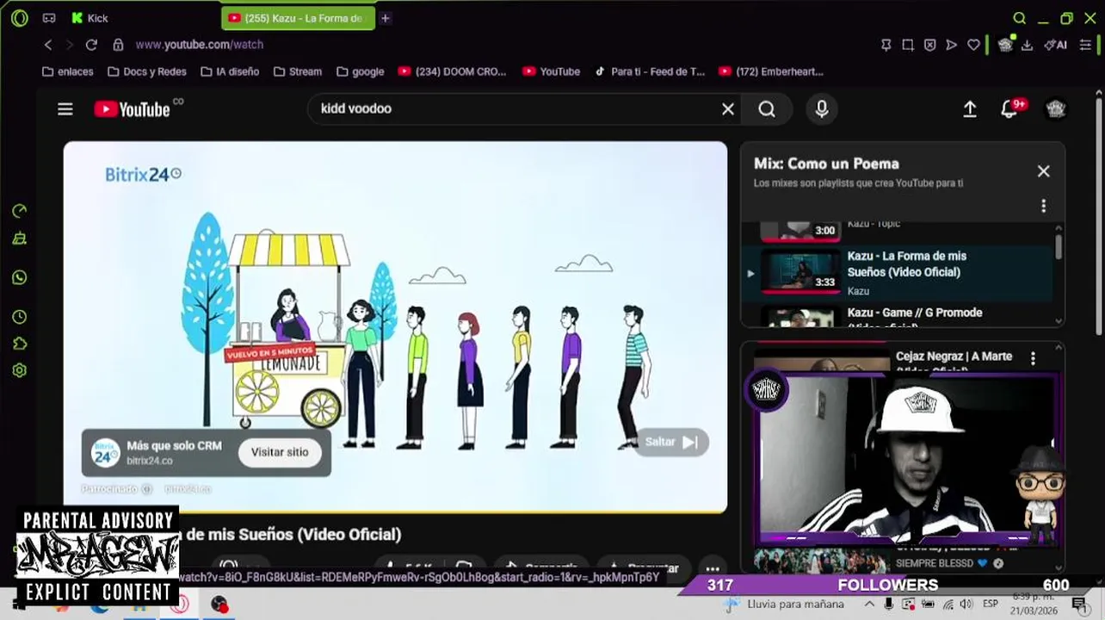Open browser downloads panel
Viewport: 1105px width, 620px height.
1027,45
